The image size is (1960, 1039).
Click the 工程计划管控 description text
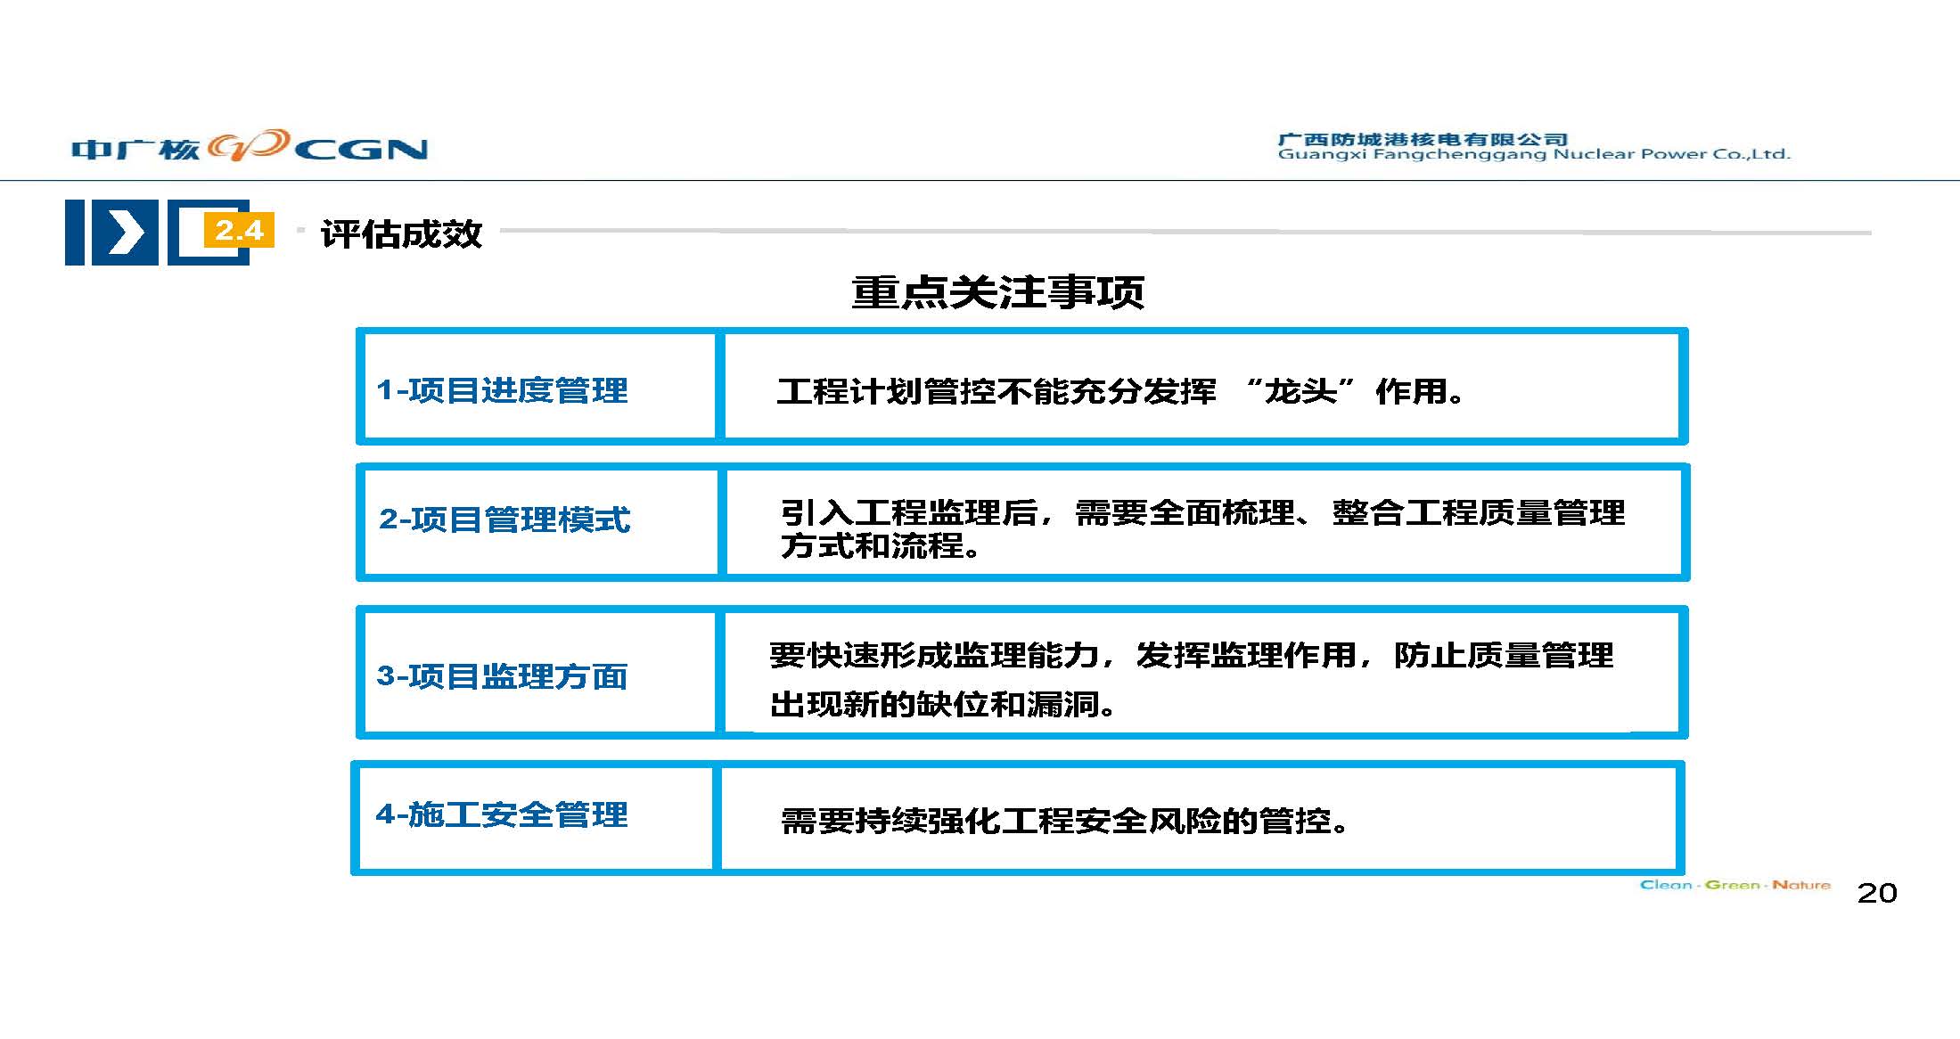point(1119,391)
